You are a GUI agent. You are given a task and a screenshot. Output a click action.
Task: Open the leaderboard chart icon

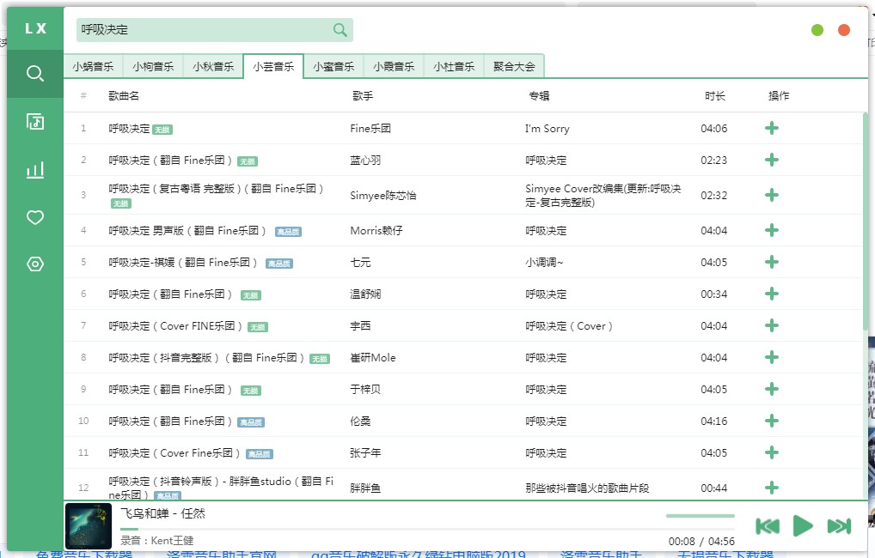pos(34,170)
